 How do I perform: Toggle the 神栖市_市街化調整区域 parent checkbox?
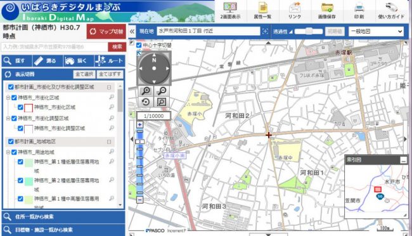tap(14, 119)
